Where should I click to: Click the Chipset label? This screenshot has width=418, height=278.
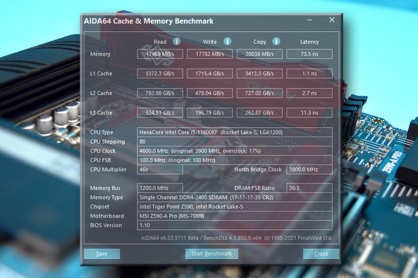pyautogui.click(x=99, y=207)
